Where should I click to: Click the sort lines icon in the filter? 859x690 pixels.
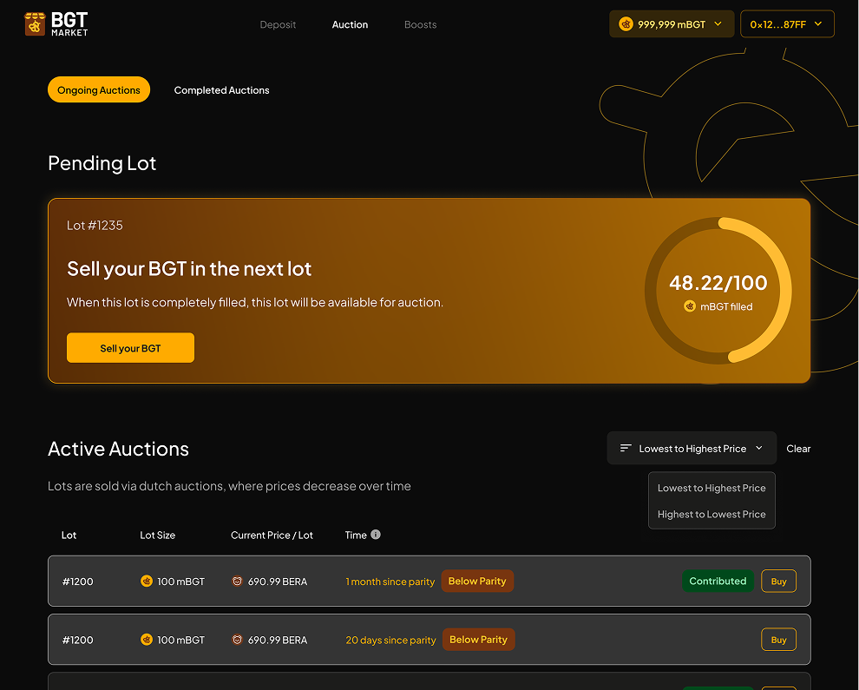coord(626,448)
